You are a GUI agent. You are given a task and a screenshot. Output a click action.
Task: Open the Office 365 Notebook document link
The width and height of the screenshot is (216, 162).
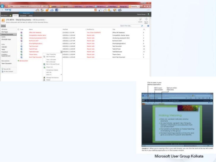35,33
